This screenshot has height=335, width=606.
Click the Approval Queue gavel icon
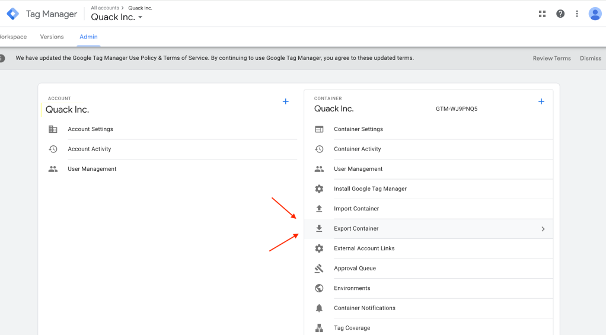click(x=319, y=269)
